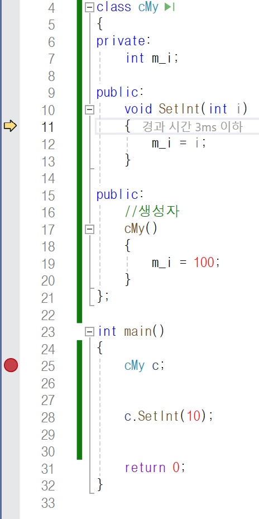
Task: Click the 'return 0;' statement
Action: point(155,468)
